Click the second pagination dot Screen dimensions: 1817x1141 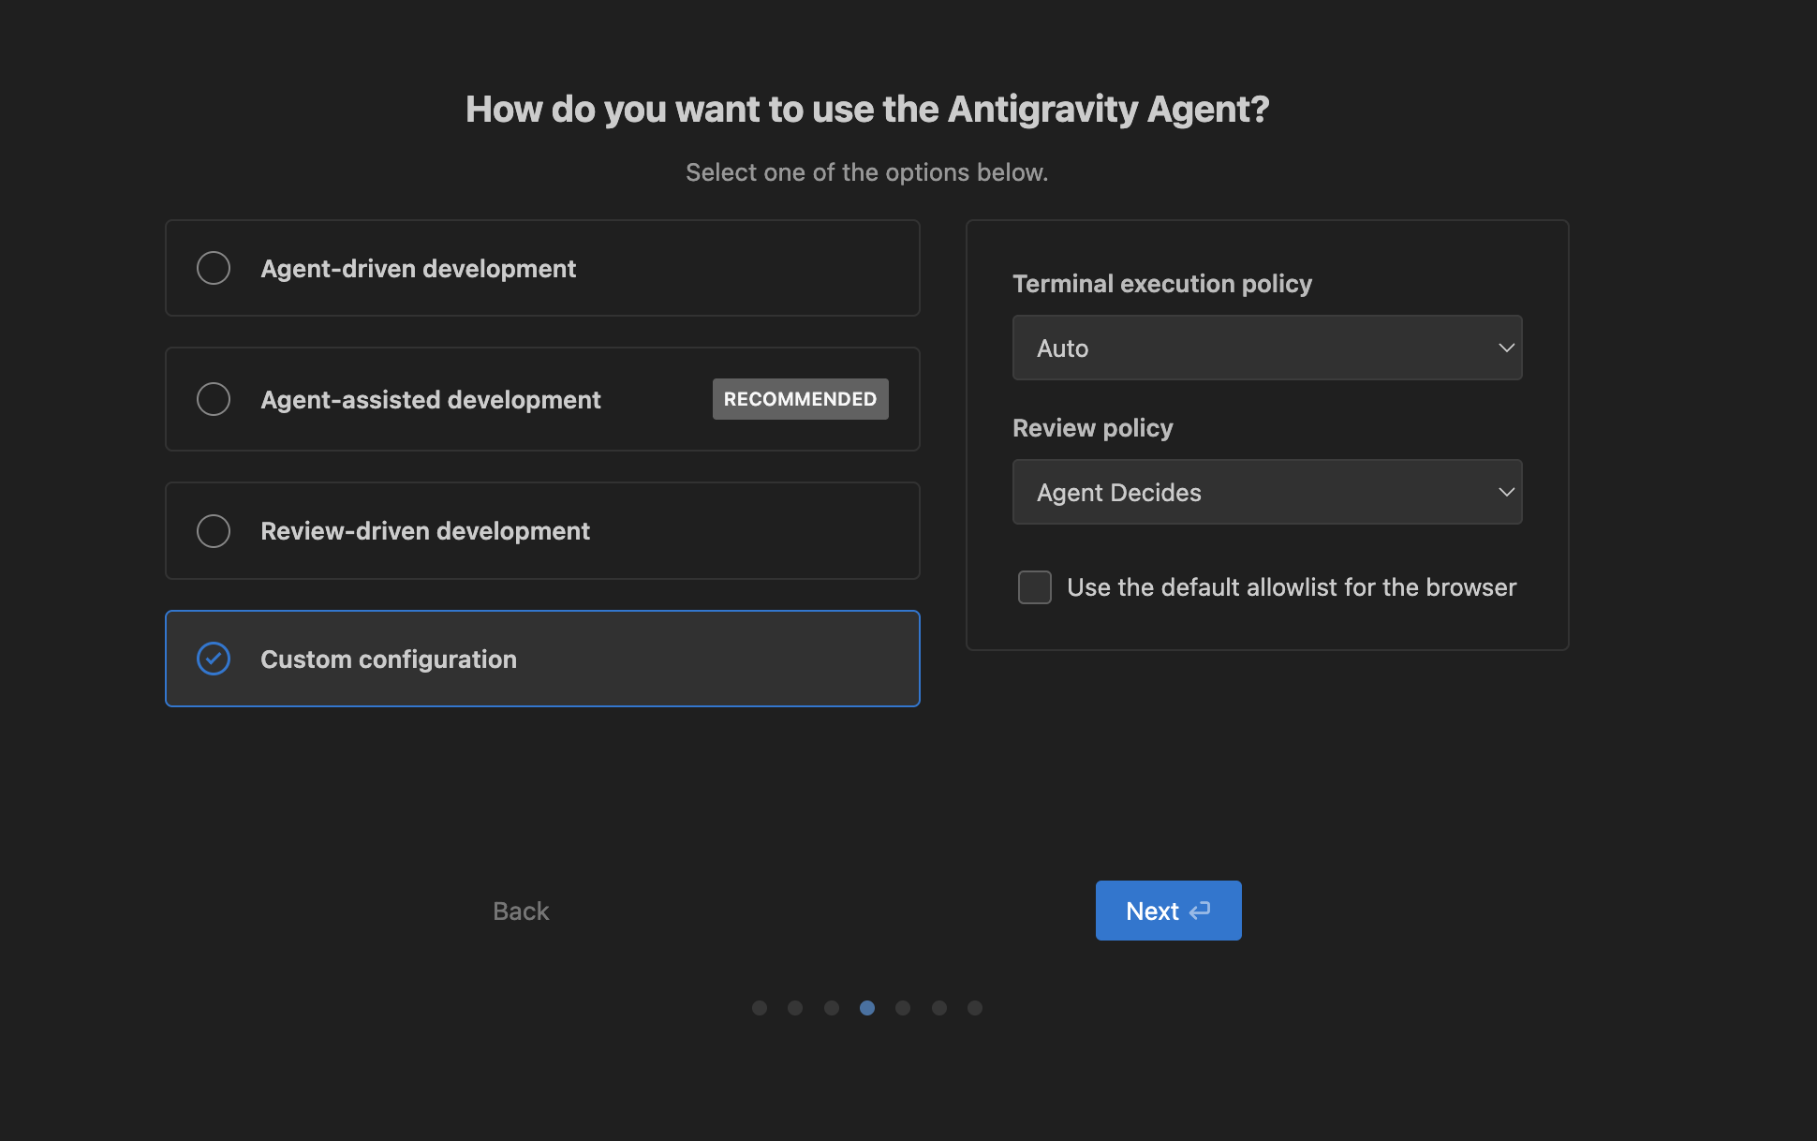(795, 1008)
